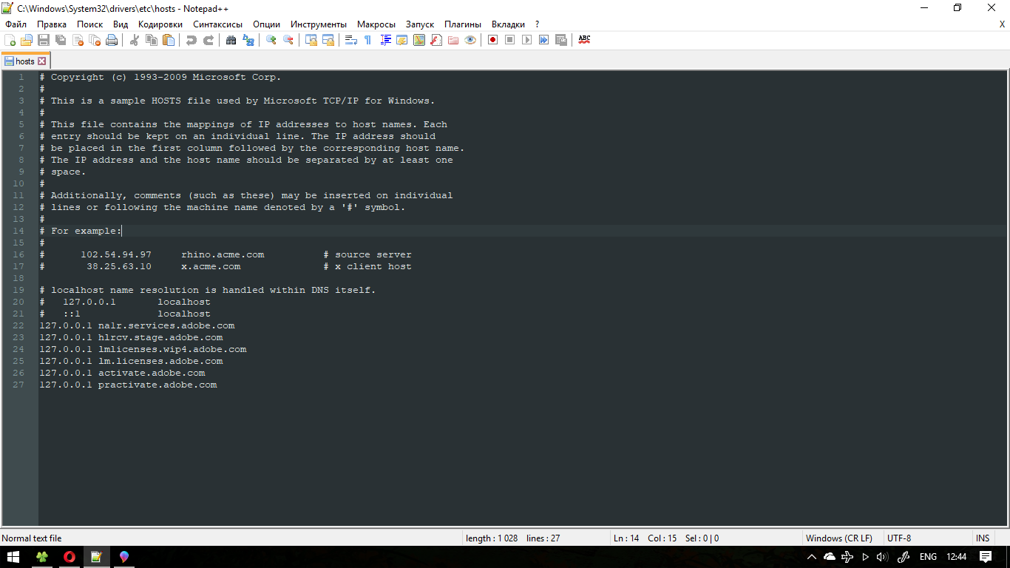The image size is (1010, 568).
Task: Close the hosts tab with red X
Action: (42, 61)
